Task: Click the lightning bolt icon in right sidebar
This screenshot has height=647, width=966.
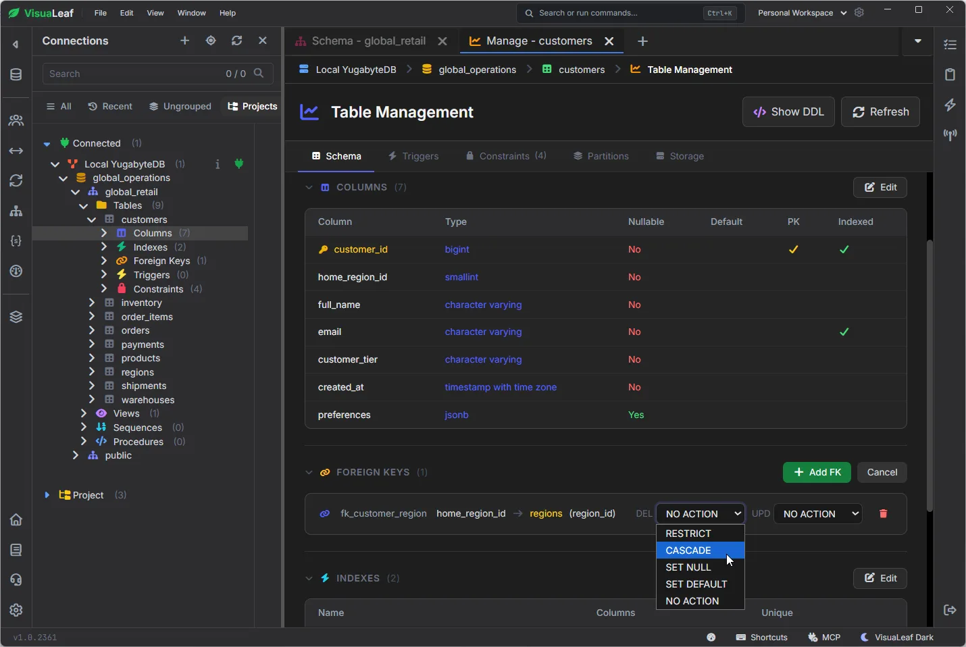Action: pyautogui.click(x=950, y=105)
